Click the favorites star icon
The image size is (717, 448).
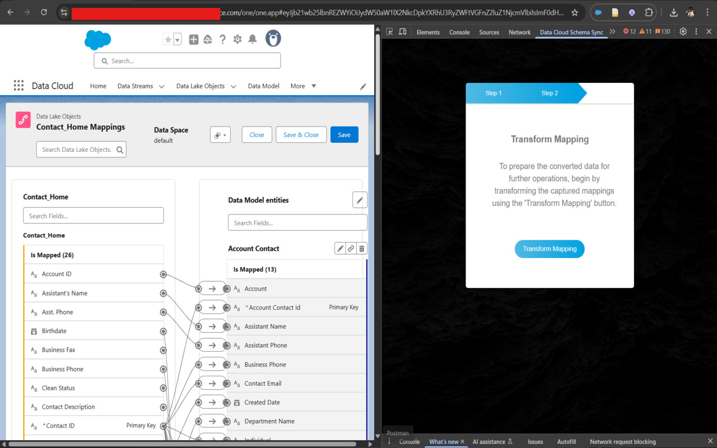[x=167, y=40]
